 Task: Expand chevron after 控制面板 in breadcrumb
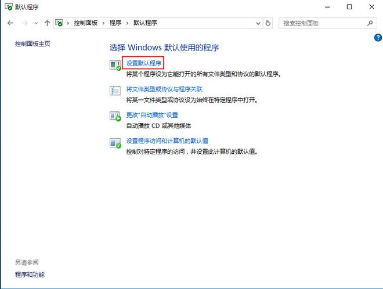tap(103, 23)
